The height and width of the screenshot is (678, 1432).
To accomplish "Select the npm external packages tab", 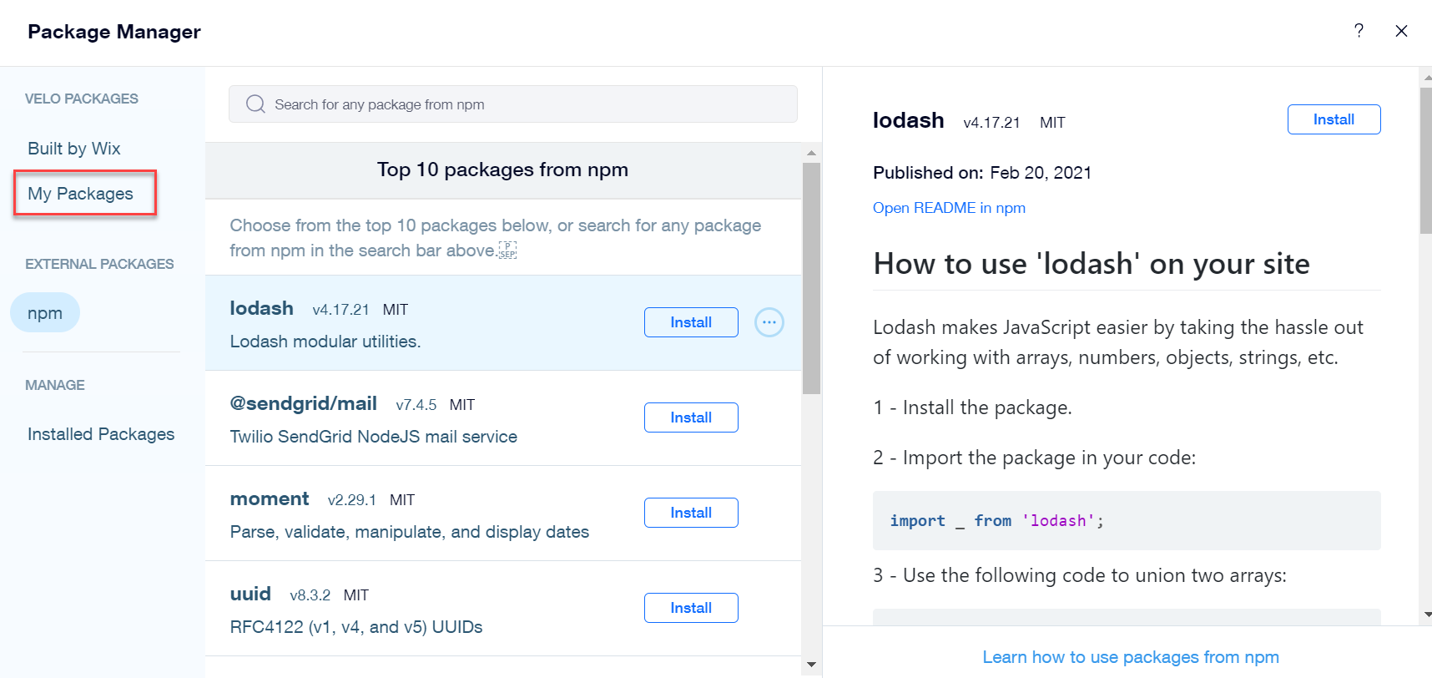I will coord(45,313).
